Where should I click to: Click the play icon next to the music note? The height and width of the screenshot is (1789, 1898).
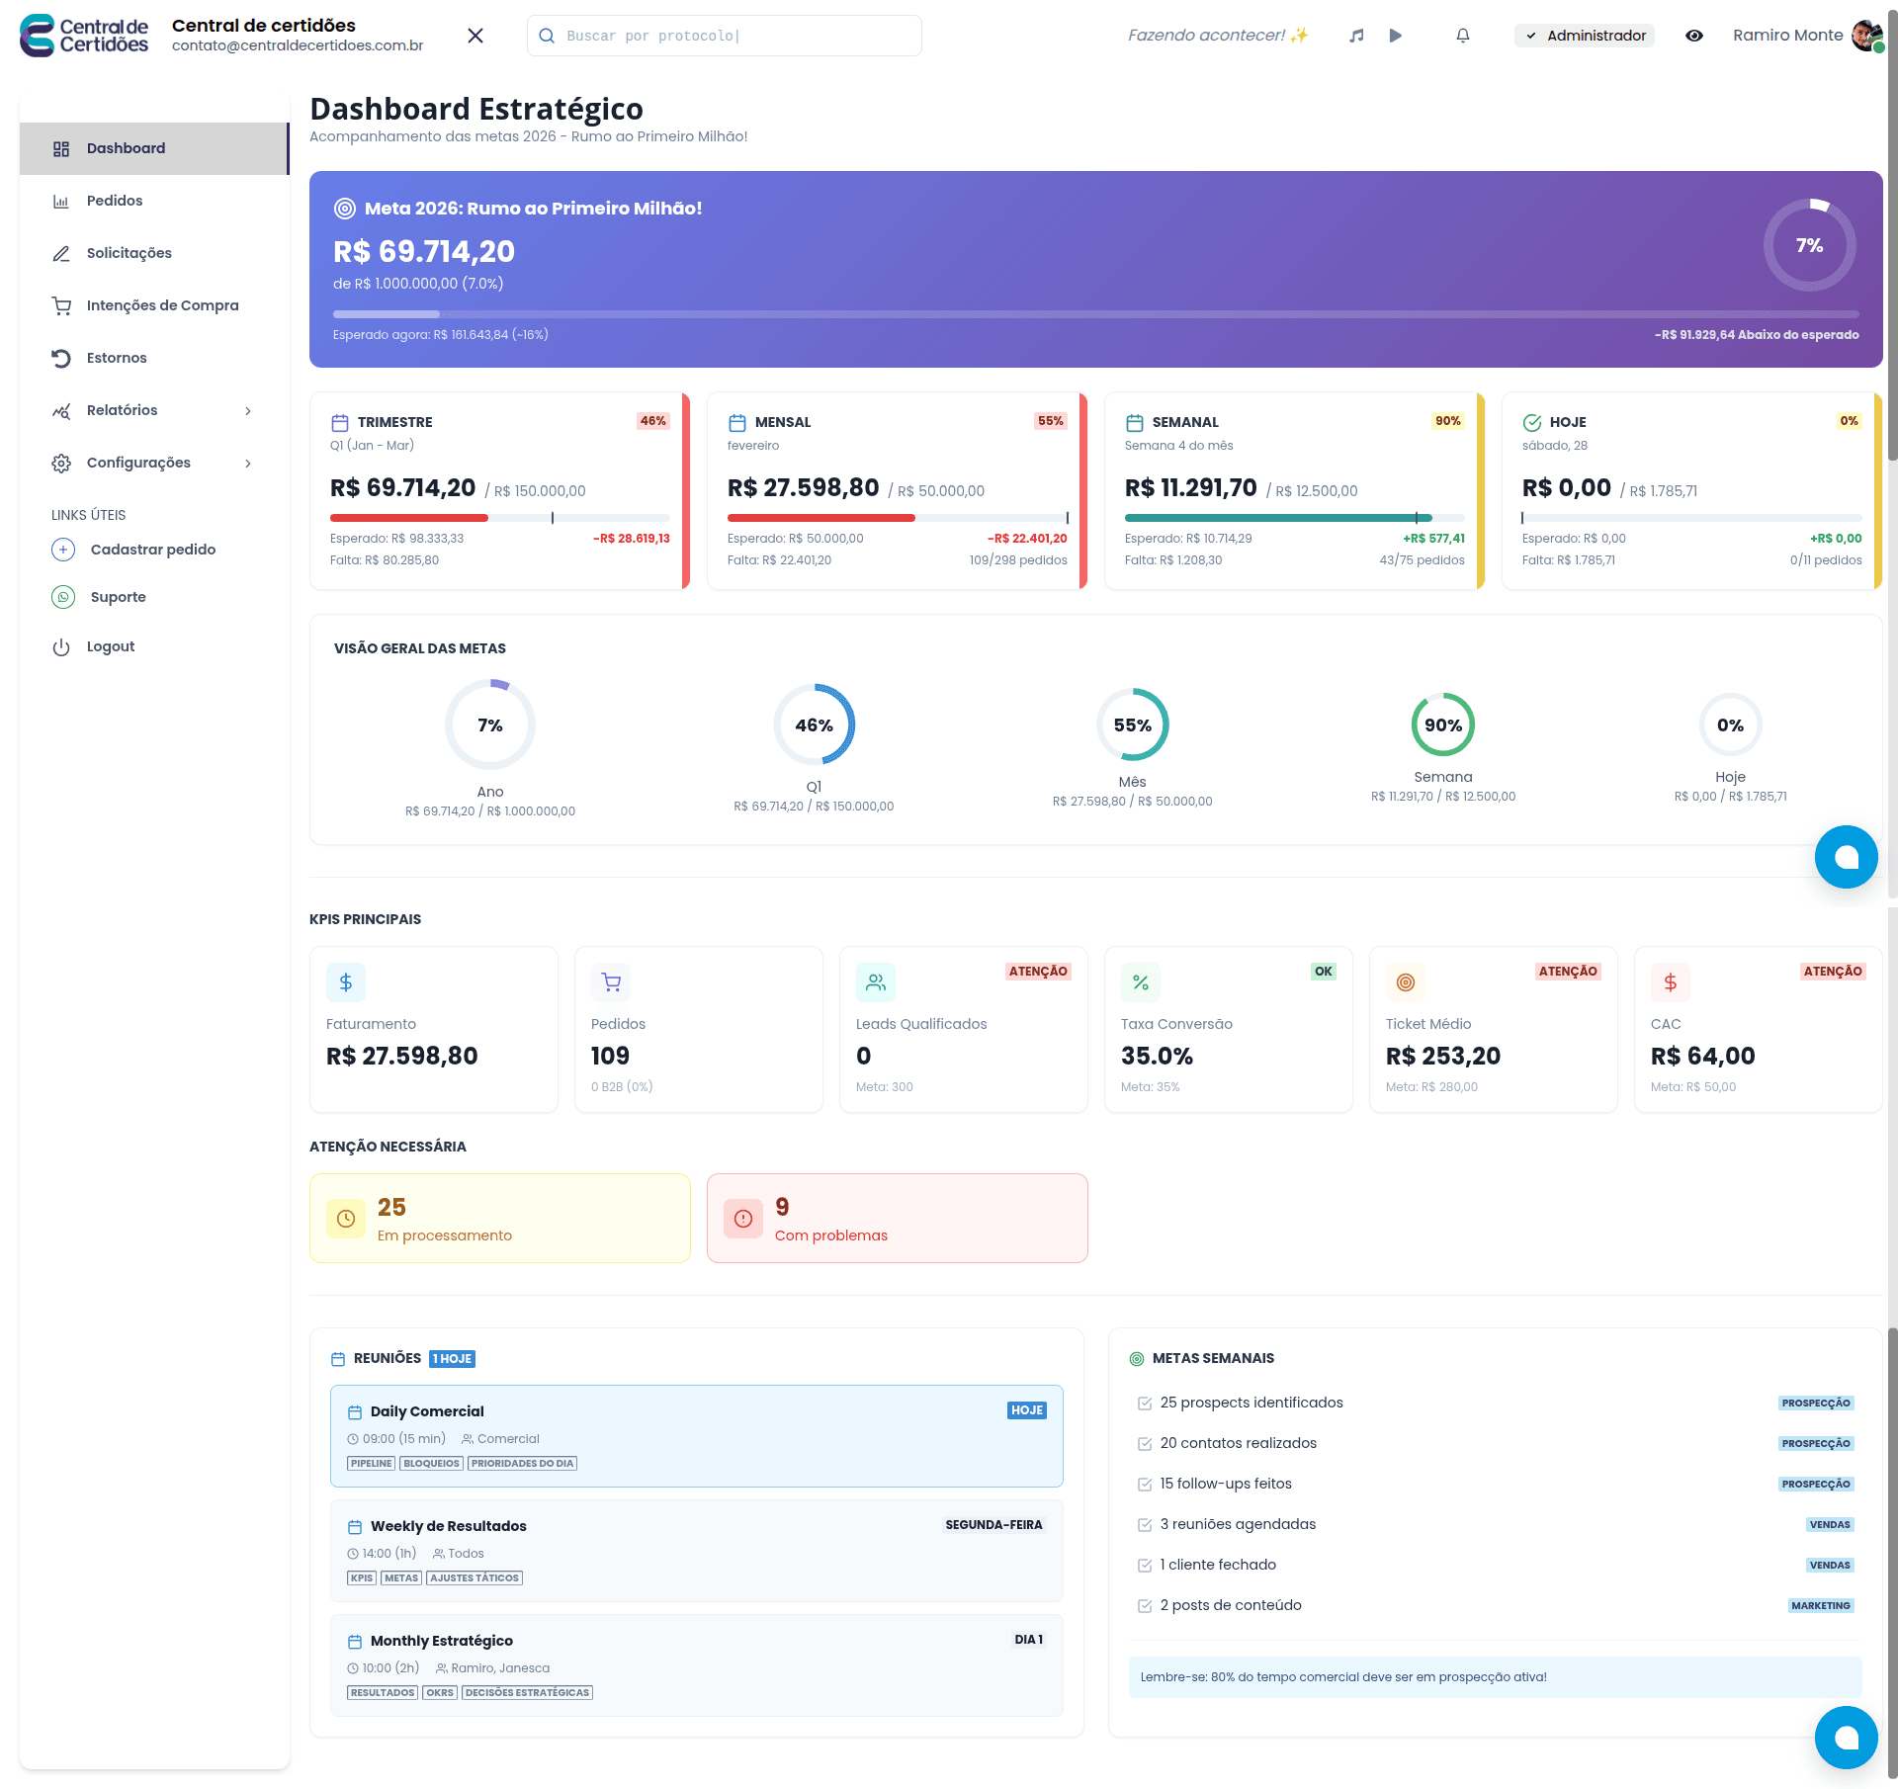pos(1396,35)
